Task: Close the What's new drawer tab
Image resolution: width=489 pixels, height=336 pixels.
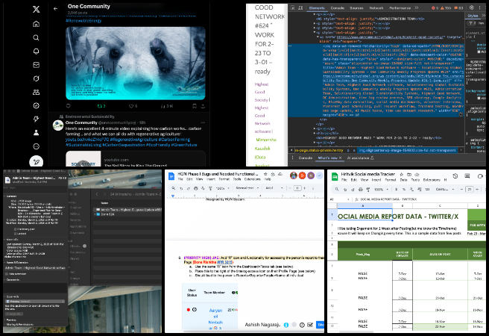Action: [340, 158]
